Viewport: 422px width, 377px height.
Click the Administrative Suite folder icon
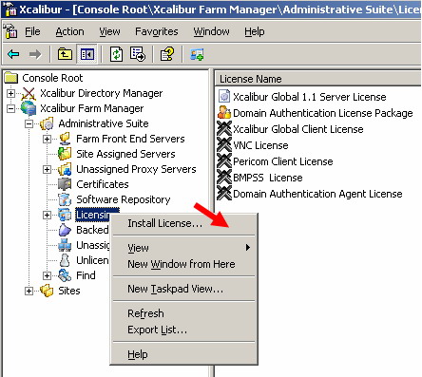click(47, 123)
